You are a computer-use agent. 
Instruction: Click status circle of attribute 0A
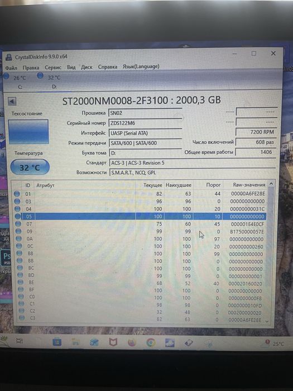18,239
